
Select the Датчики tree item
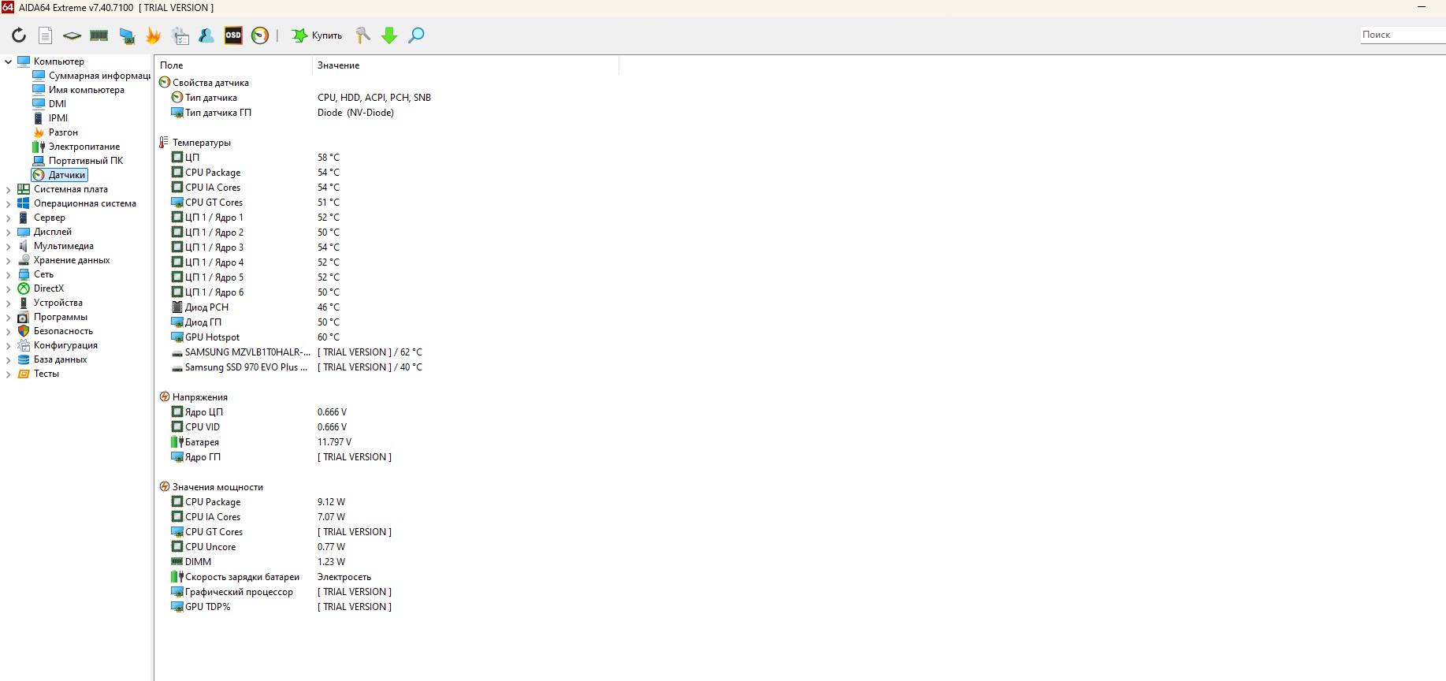(66, 175)
